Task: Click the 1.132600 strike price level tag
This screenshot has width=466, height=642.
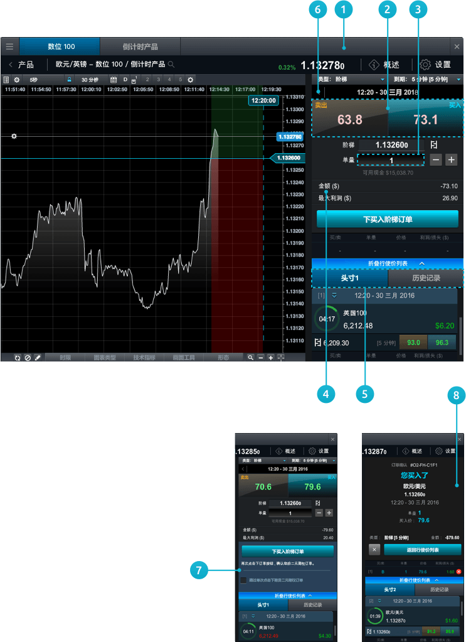Action: coord(288,158)
